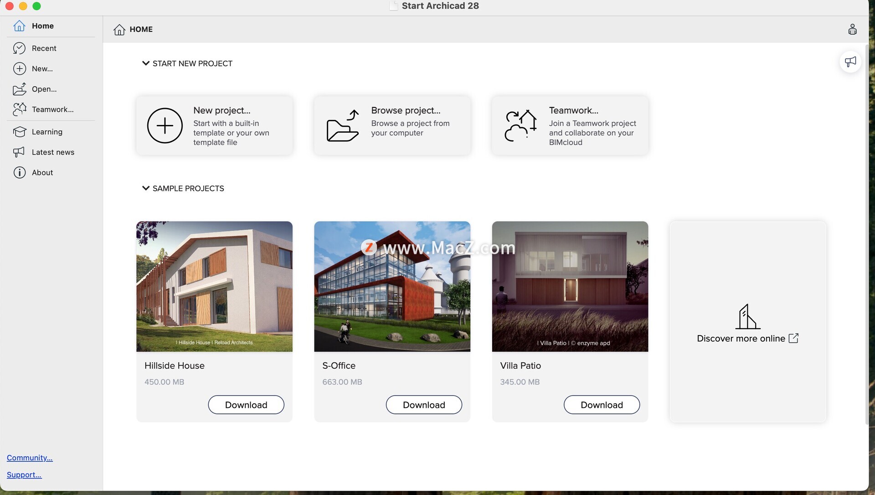
Task: Click the Villa Patio thumbnail image
Action: click(x=570, y=286)
